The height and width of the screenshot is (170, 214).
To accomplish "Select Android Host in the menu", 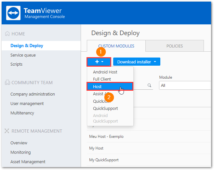I will (x=105, y=72).
